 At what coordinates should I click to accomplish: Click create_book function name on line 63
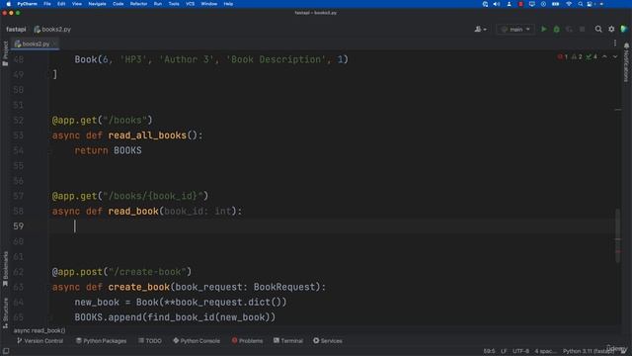click(x=138, y=287)
